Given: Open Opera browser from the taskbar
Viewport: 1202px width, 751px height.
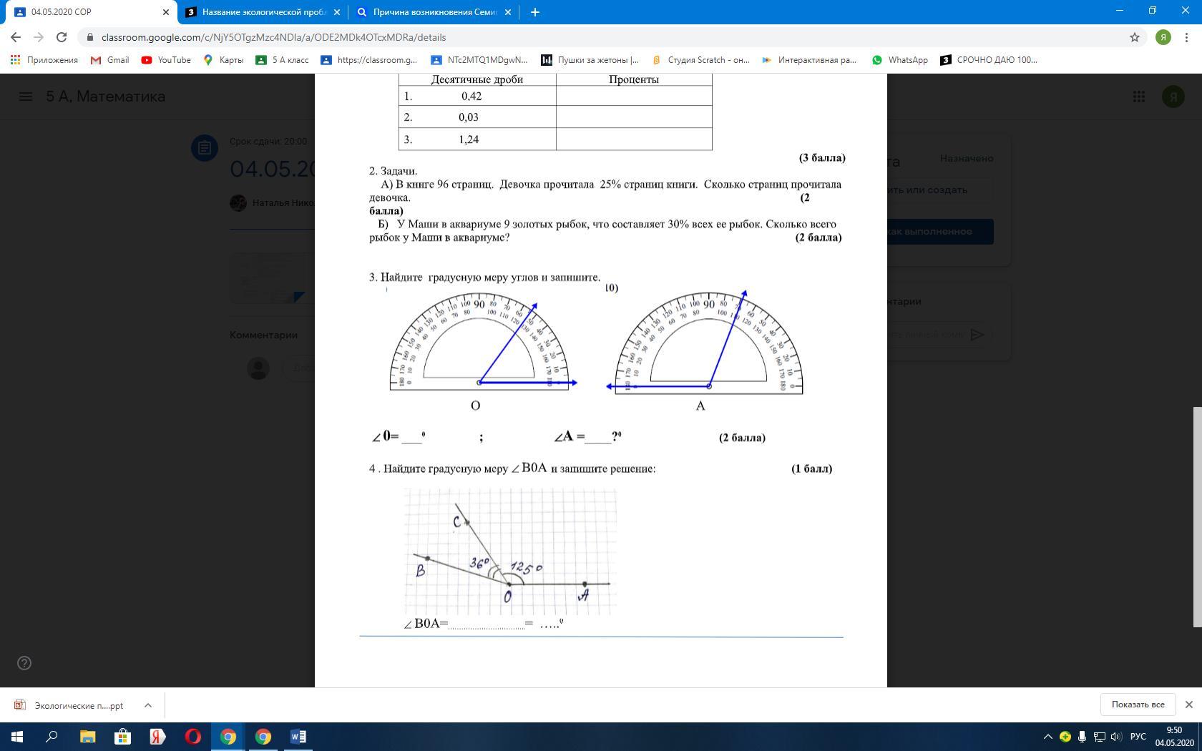Looking at the screenshot, I should (192, 737).
